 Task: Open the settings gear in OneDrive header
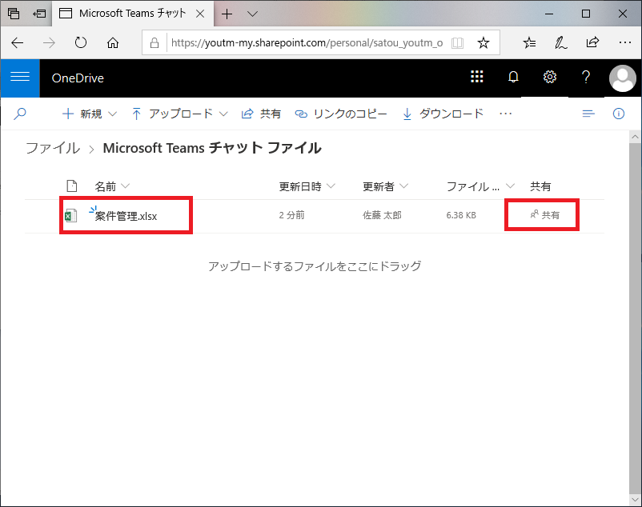pos(549,77)
